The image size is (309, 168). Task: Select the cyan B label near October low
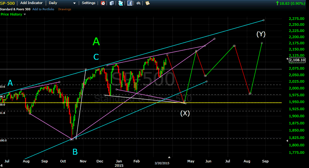pos(75,151)
